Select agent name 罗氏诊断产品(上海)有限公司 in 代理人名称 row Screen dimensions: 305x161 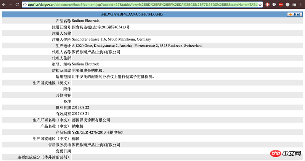tap(96, 52)
